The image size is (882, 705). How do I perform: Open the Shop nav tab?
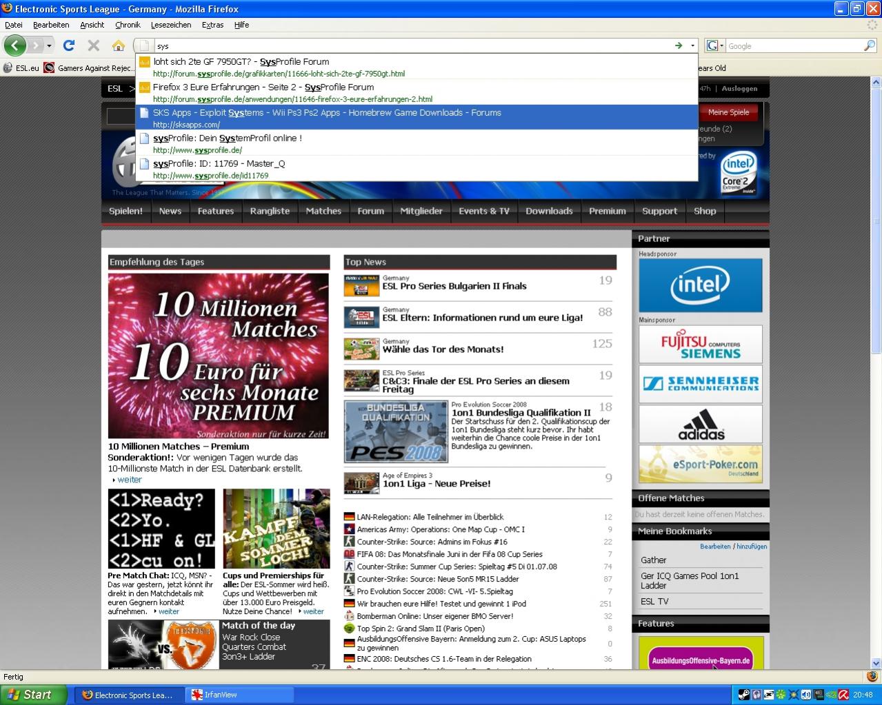(705, 212)
